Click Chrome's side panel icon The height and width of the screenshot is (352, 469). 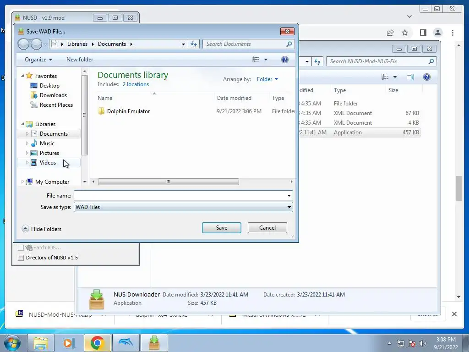pos(423,33)
